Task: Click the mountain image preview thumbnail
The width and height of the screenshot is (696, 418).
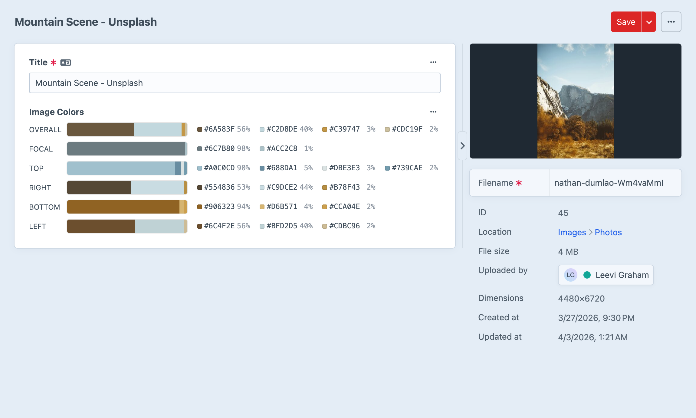Action: tap(575, 100)
